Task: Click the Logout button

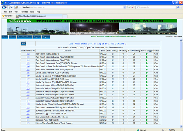Action: pos(46,37)
